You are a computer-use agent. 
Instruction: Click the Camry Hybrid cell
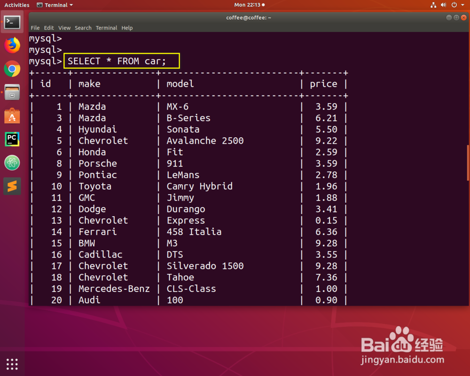click(200, 187)
